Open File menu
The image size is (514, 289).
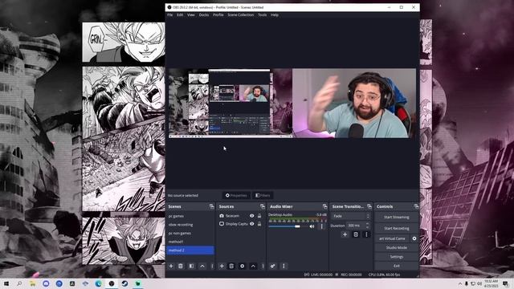coord(169,15)
